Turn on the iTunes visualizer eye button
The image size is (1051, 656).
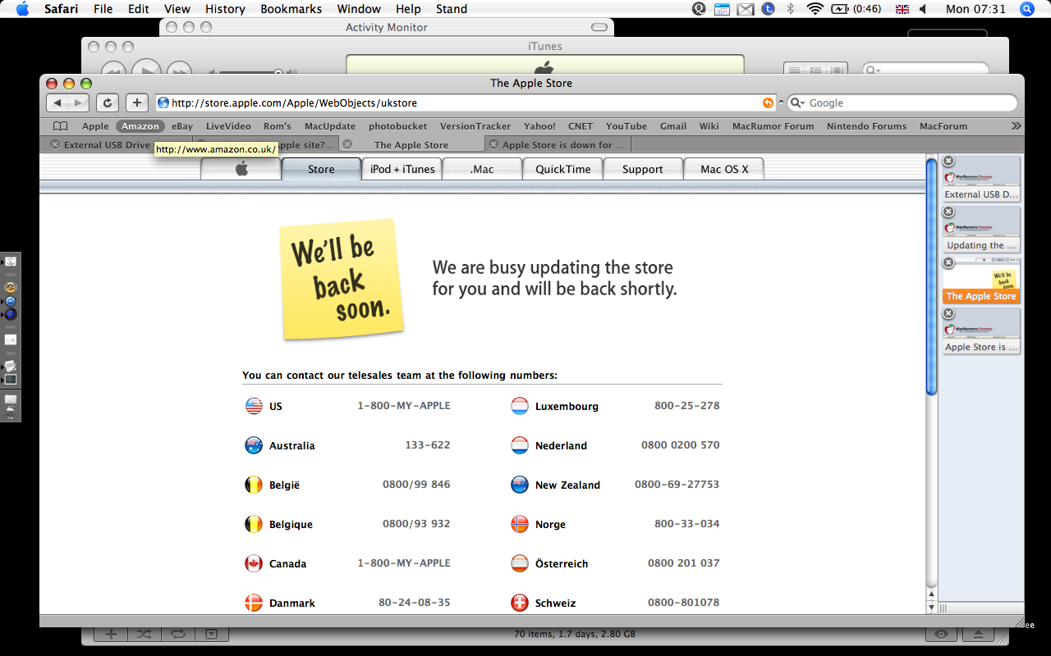pos(942,634)
